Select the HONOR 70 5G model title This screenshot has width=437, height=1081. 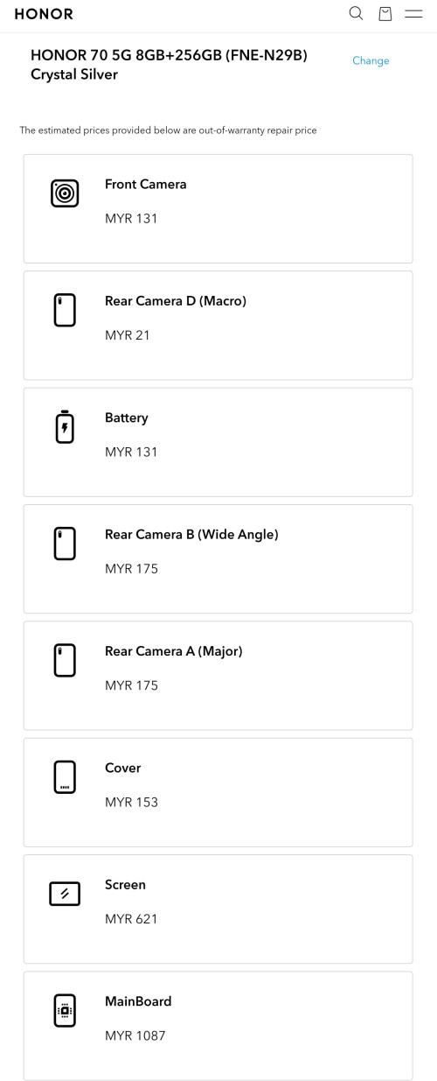coord(169,65)
